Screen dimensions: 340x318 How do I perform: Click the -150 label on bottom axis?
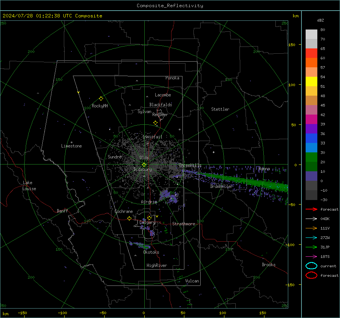(22, 313)
